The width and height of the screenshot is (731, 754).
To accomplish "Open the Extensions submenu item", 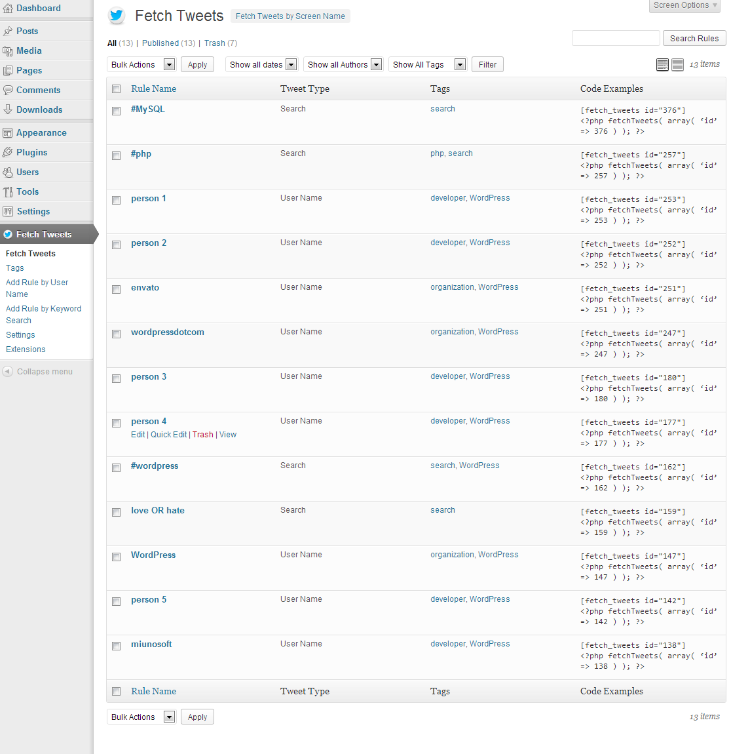I will point(26,349).
